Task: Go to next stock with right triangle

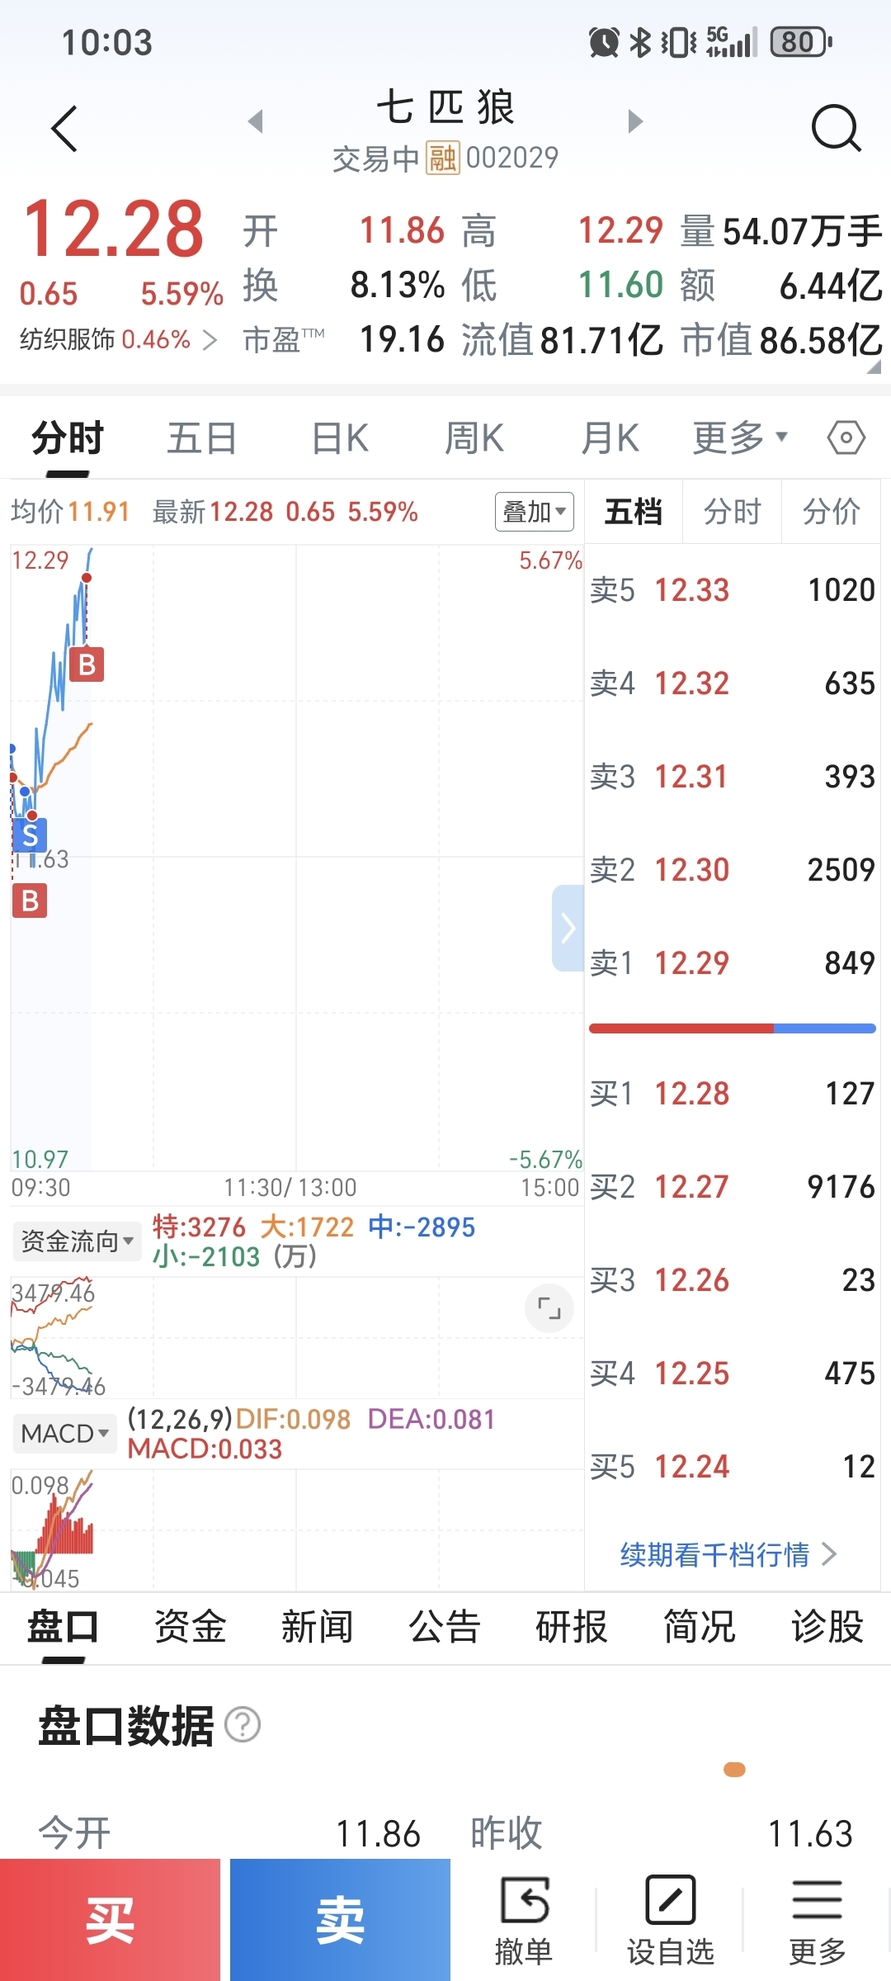Action: point(634,121)
